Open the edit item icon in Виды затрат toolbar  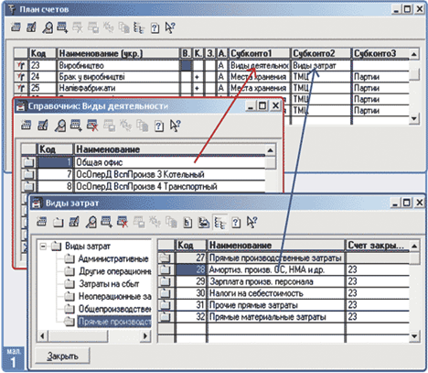point(74,222)
